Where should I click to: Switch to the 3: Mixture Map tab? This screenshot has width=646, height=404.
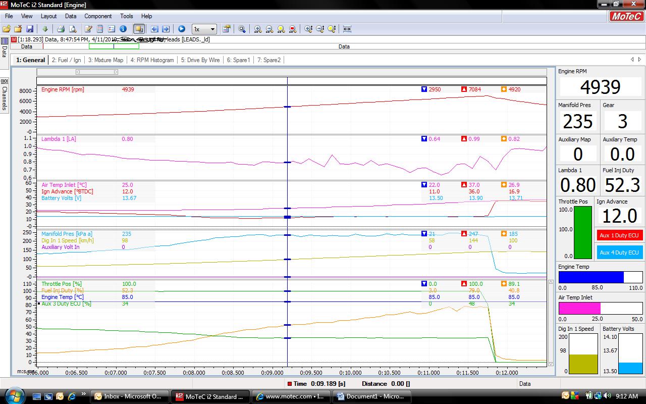(x=105, y=60)
